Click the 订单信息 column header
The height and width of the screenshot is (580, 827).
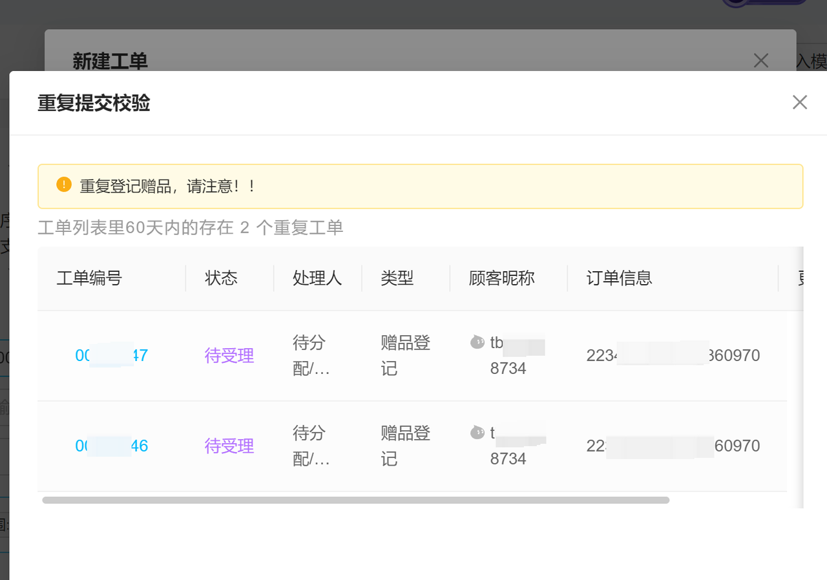[x=620, y=278]
